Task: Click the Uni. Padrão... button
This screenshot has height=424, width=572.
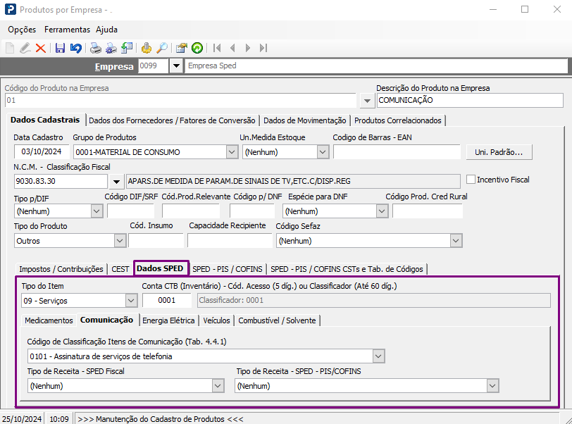Action: [499, 151]
